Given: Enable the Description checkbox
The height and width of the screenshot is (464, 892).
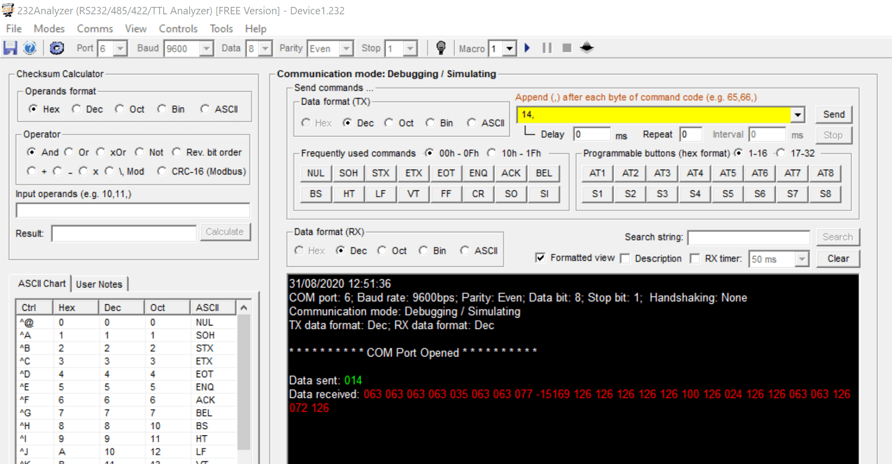Looking at the screenshot, I should pyautogui.click(x=625, y=258).
